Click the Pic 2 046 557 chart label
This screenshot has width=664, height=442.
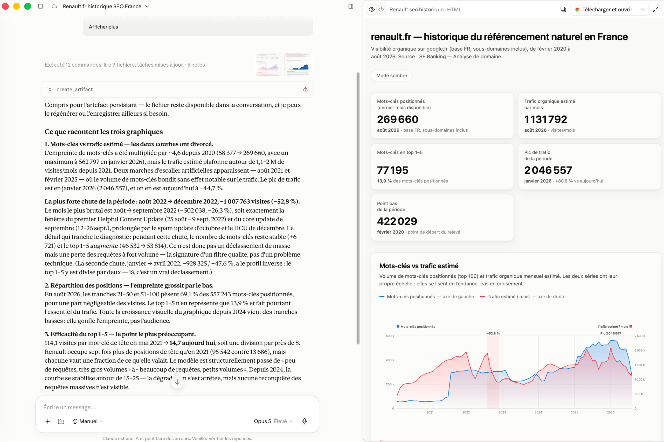(x=610, y=333)
